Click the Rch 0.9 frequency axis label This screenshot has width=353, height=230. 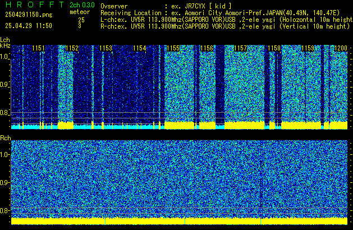point(4,182)
